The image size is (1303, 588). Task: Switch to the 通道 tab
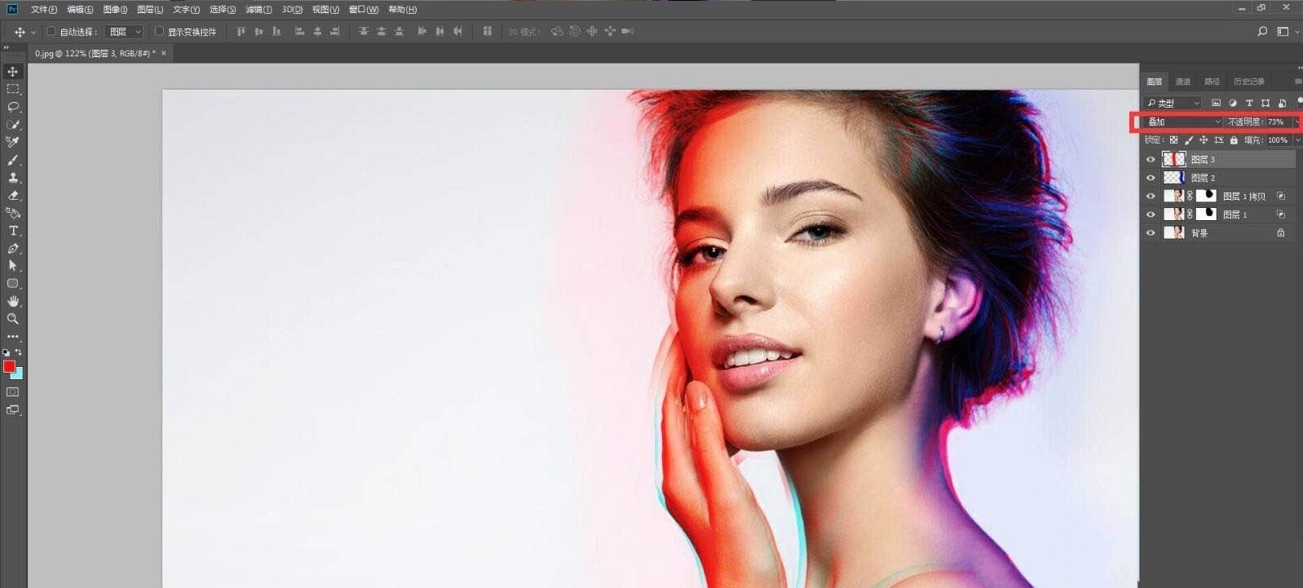click(x=1183, y=82)
